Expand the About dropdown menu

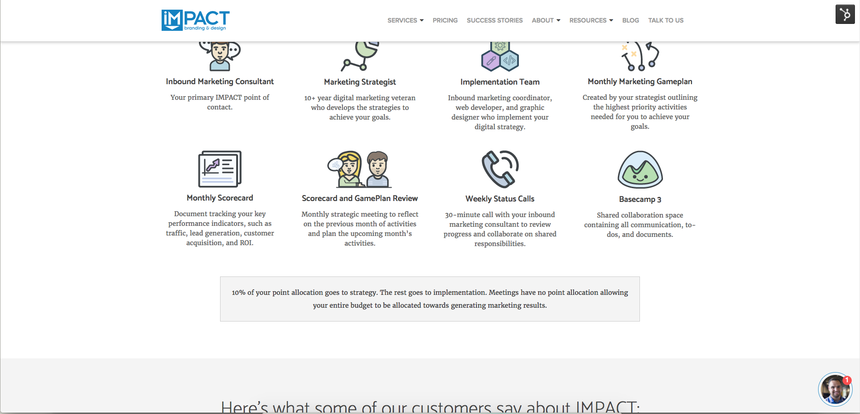pos(546,20)
